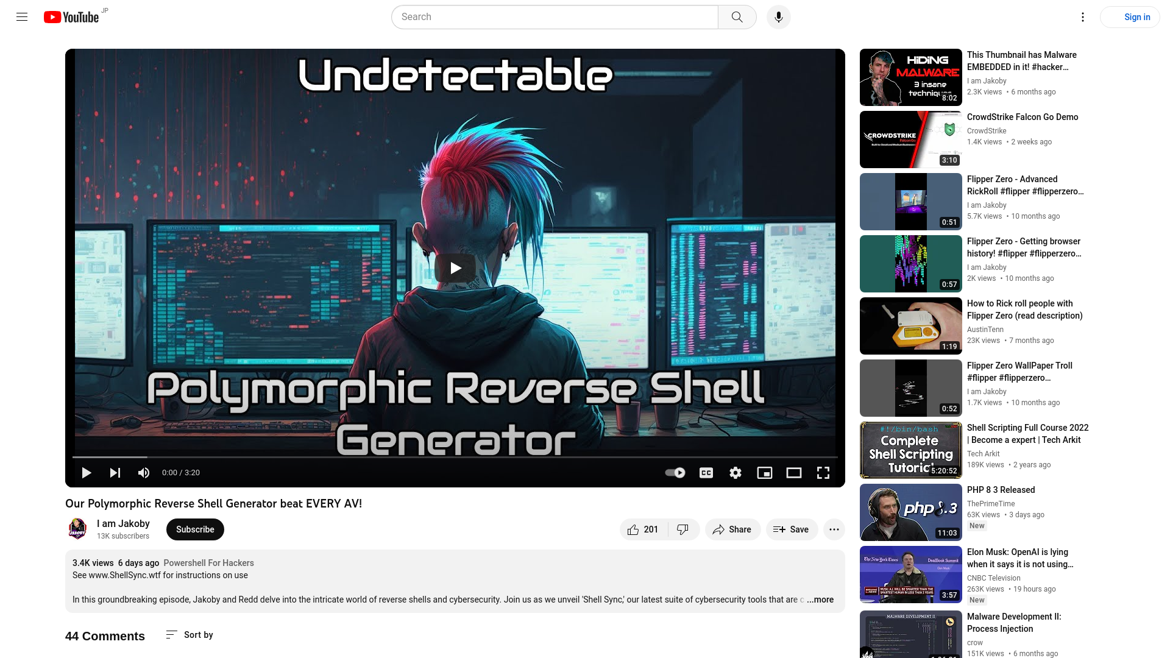The image size is (1170, 658).
Task: Open I am Jakoby channel avatar
Action: point(77,529)
